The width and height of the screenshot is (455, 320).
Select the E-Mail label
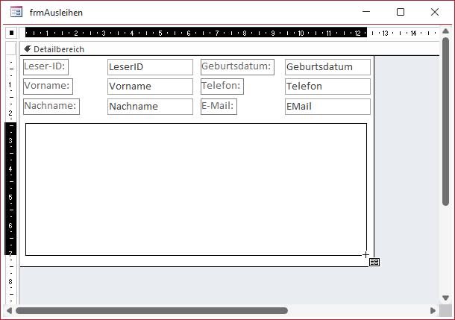pyautogui.click(x=219, y=106)
